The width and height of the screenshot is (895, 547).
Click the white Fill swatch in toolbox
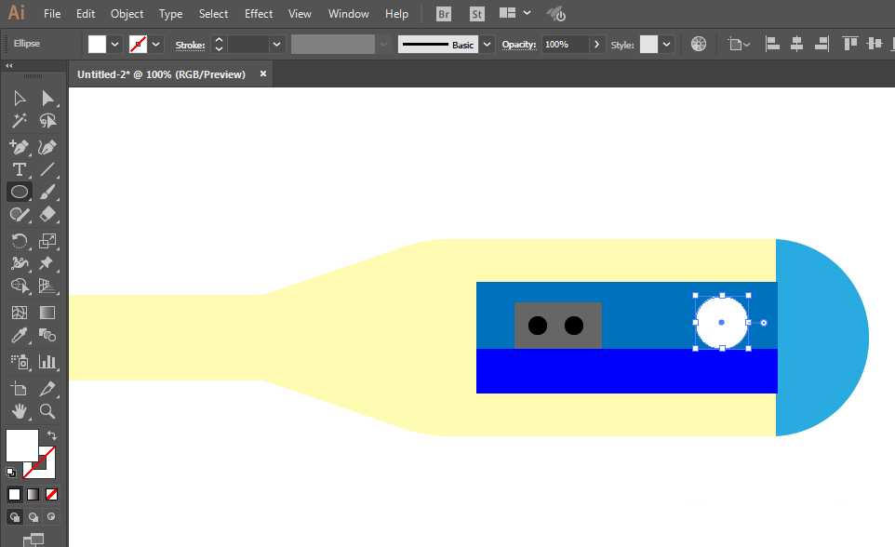pyautogui.click(x=21, y=446)
